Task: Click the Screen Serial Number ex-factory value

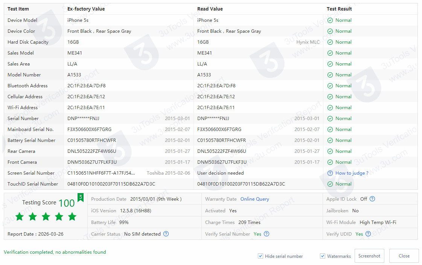Action: 101,173
